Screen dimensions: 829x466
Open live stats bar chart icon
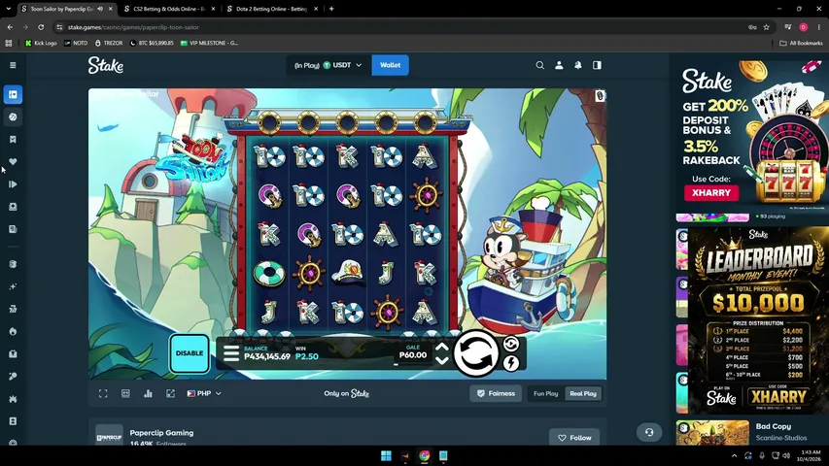coord(148,393)
